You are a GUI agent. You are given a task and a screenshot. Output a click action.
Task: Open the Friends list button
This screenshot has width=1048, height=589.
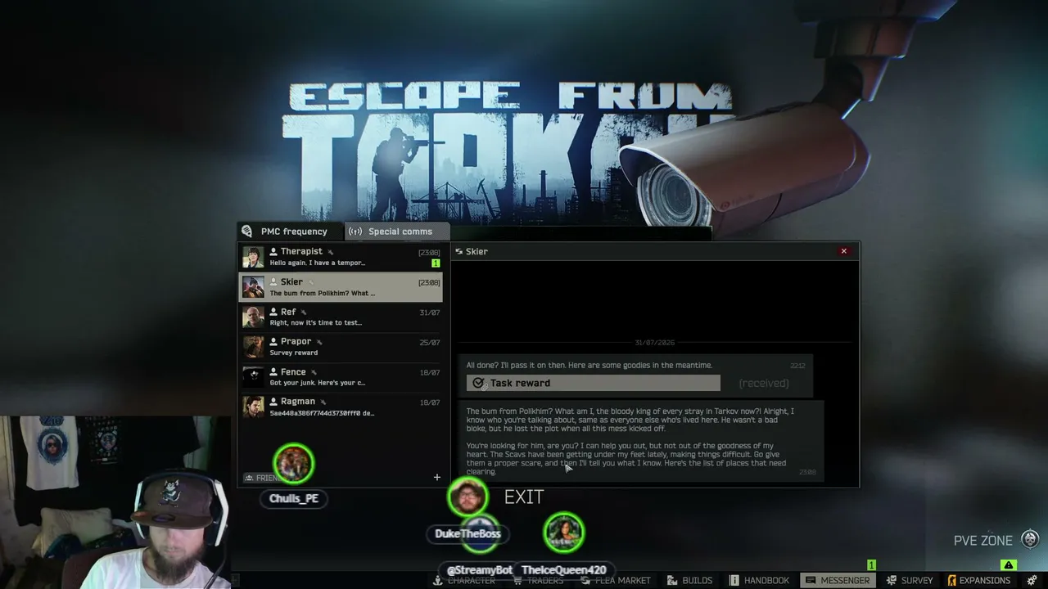coord(264,478)
